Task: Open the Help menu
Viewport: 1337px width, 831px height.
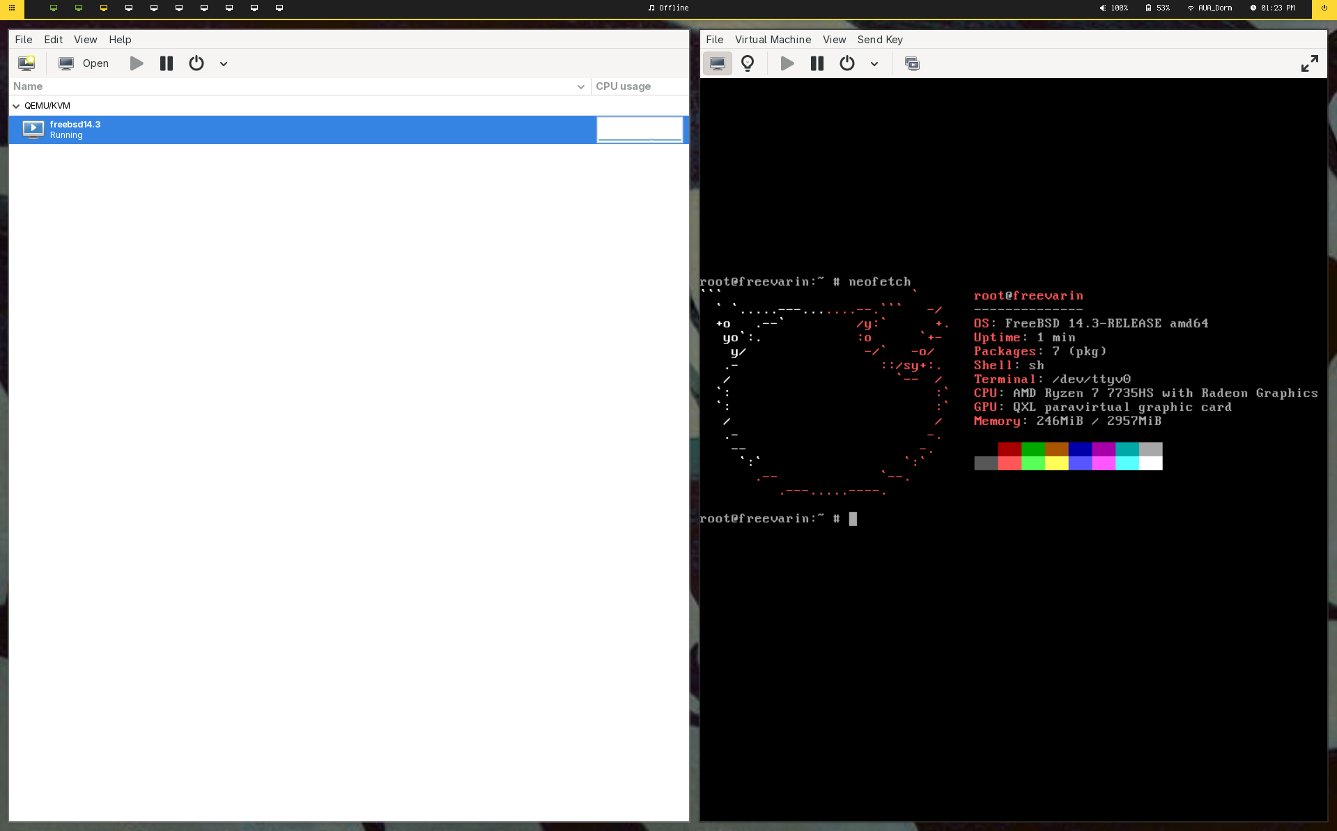Action: pyautogui.click(x=120, y=40)
